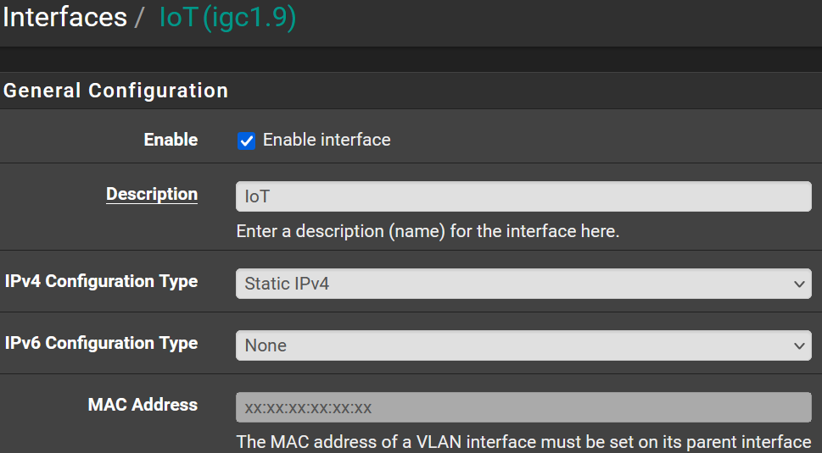
Task: Click the dark bar below the breadcrumb
Action: (x=411, y=59)
